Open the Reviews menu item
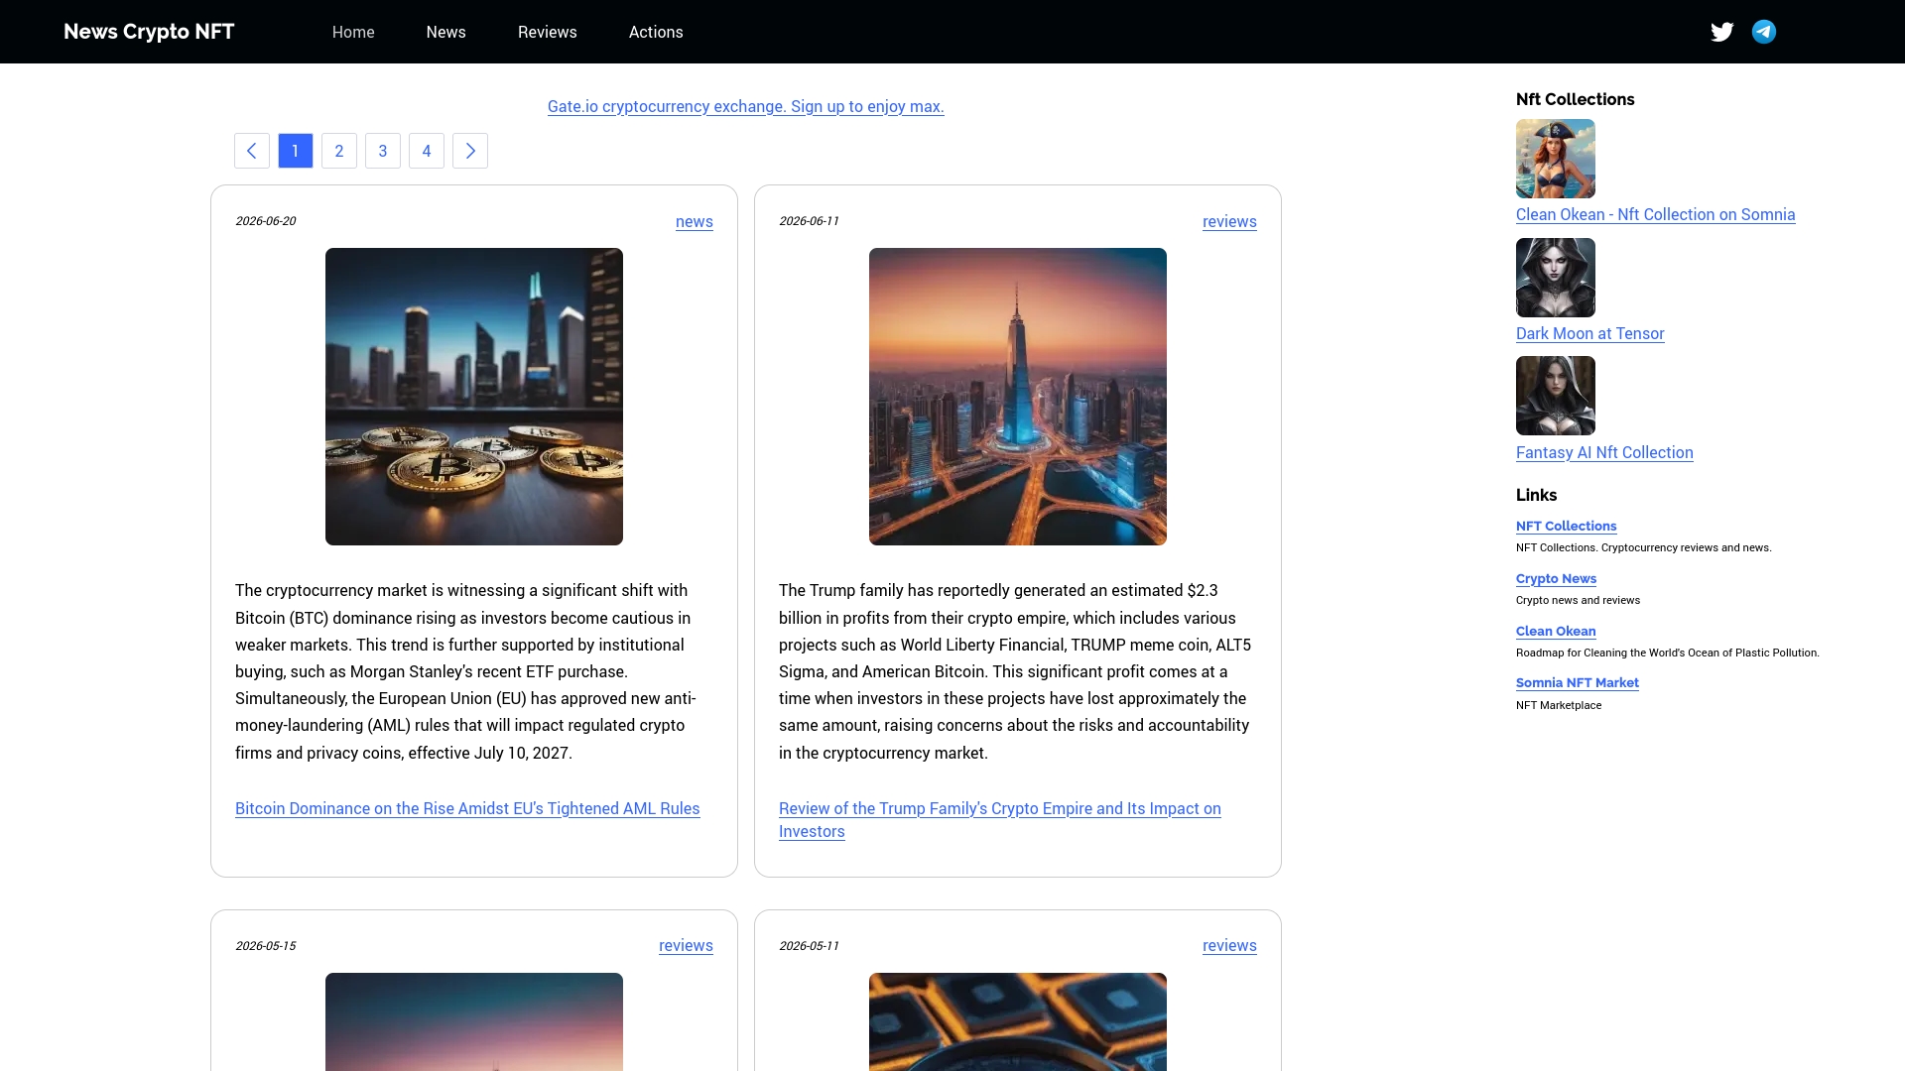 [548, 32]
